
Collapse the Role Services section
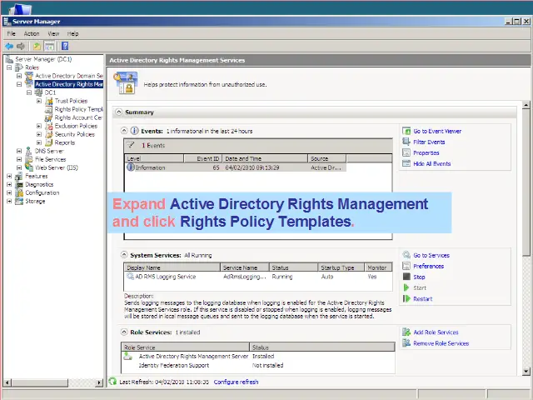point(124,332)
